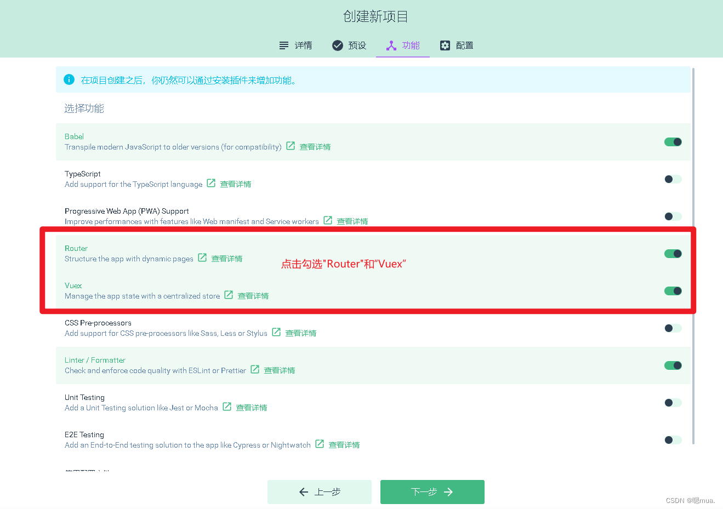Click the 创建新项目 page title
723x509 pixels.
(x=375, y=16)
